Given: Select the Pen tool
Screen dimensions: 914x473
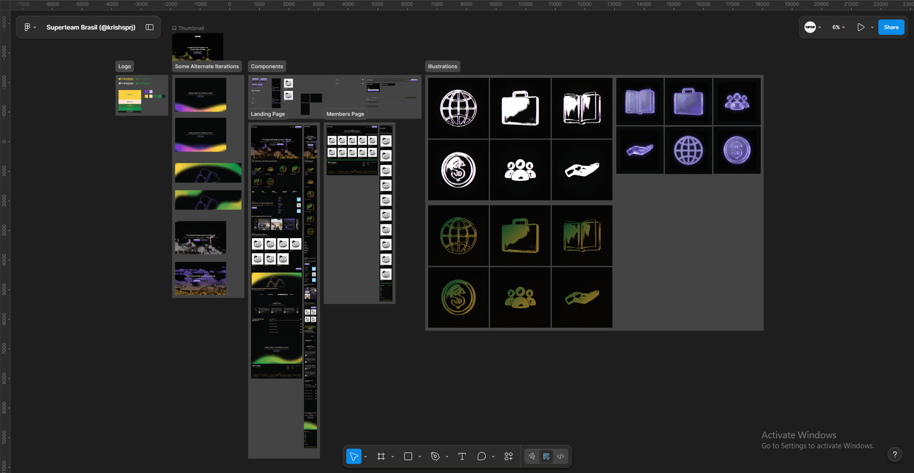Looking at the screenshot, I should 436,456.
